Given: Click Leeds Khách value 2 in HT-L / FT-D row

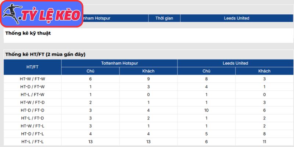Looking at the screenshot, I should click(264, 118).
